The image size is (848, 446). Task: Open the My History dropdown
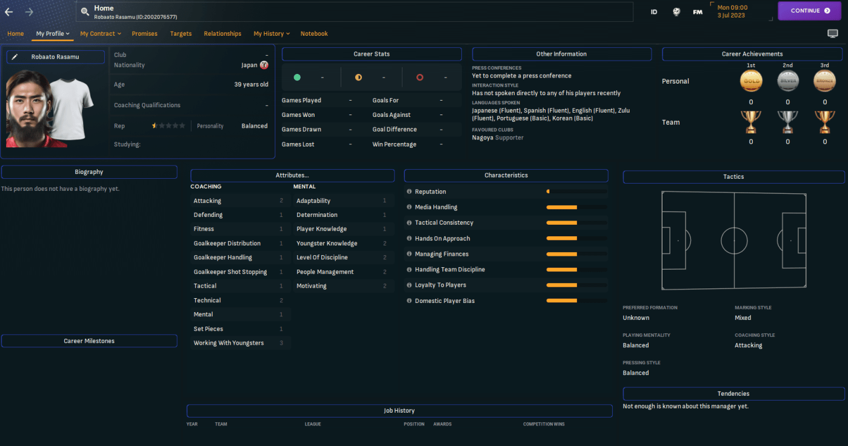[272, 34]
